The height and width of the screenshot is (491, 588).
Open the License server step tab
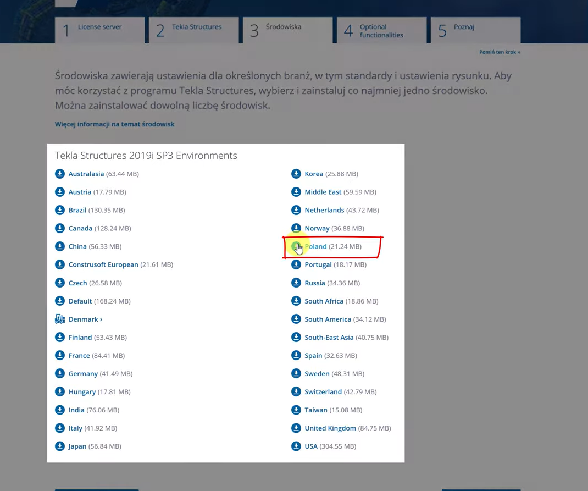point(99,30)
